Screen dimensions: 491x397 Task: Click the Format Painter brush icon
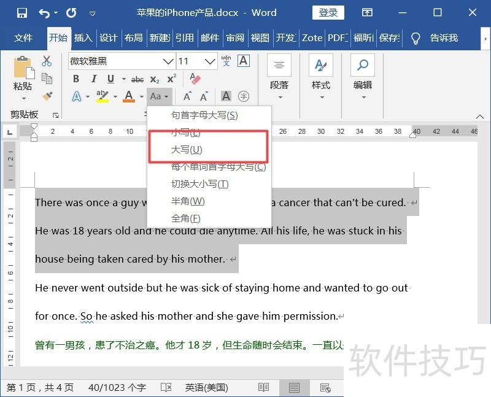pos(47,96)
